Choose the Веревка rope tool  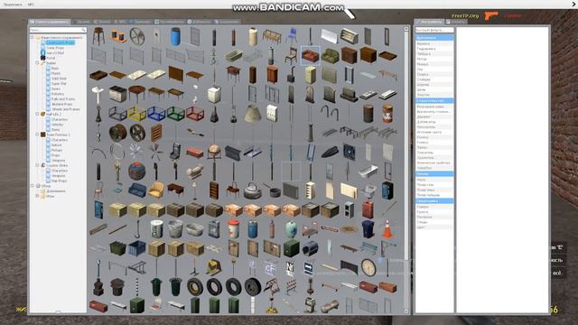click(434, 43)
